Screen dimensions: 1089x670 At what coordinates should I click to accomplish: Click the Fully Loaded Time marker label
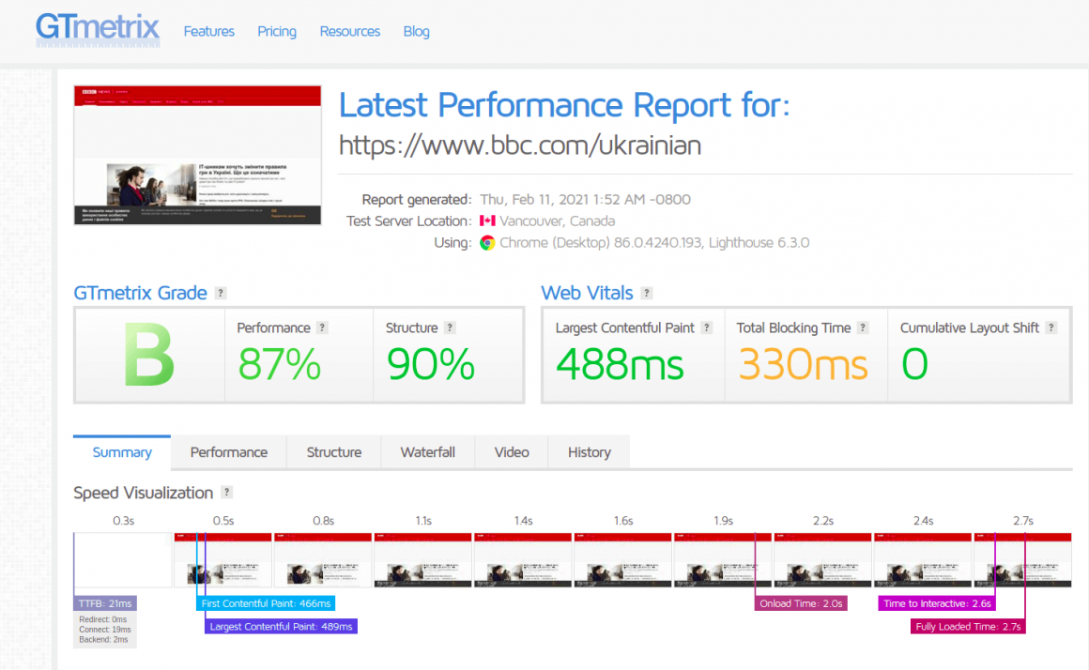968,626
